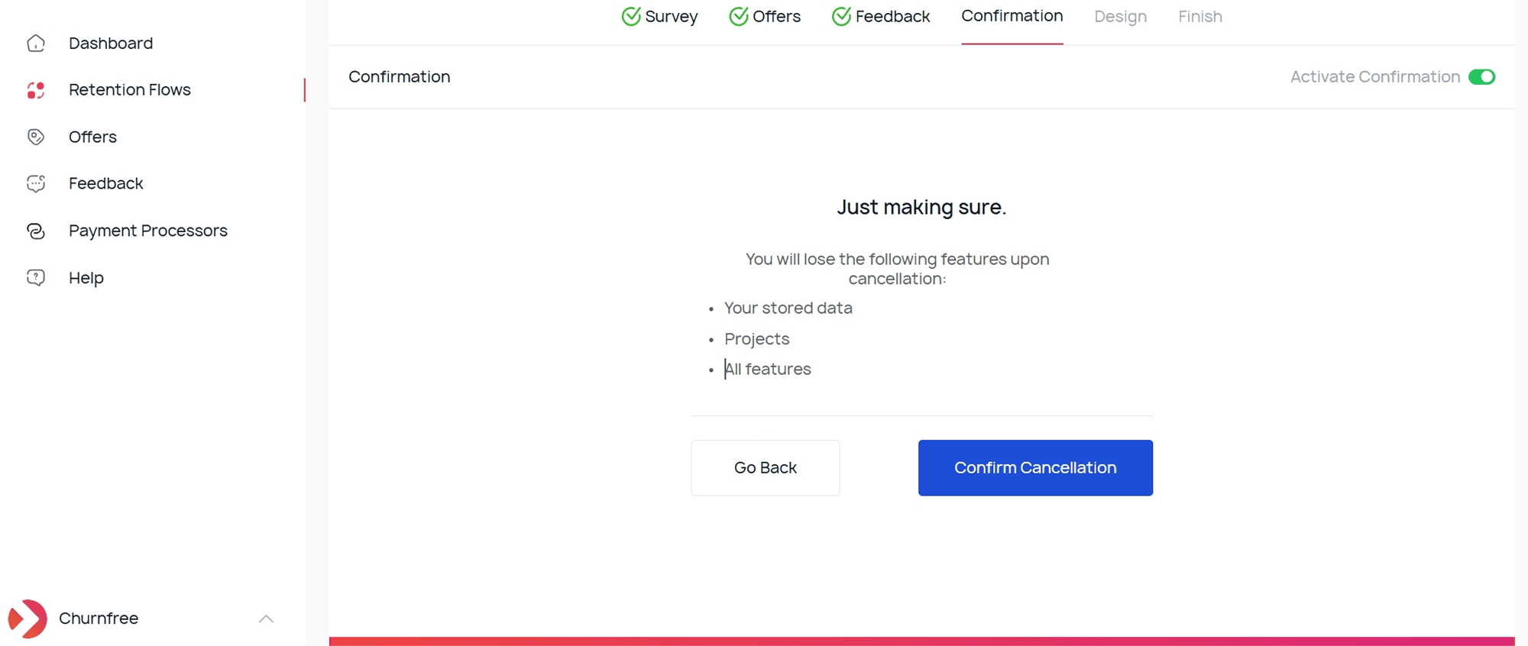
Task: Go to the Finish step tab
Action: pos(1199,16)
